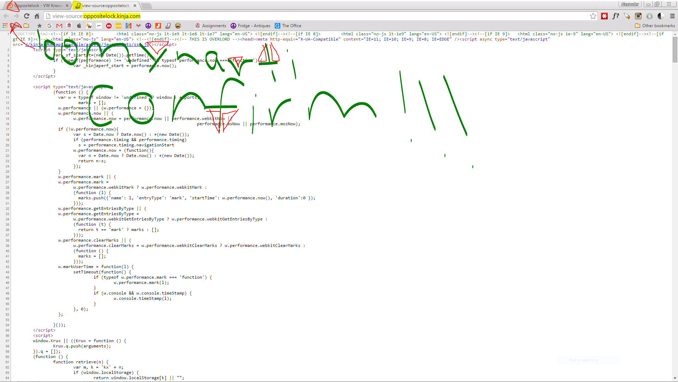Open the Fridge - Antiques bookmark

point(250,26)
